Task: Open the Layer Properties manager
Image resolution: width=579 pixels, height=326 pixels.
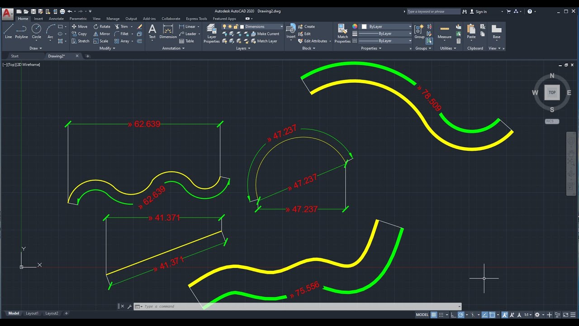Action: pos(212,34)
